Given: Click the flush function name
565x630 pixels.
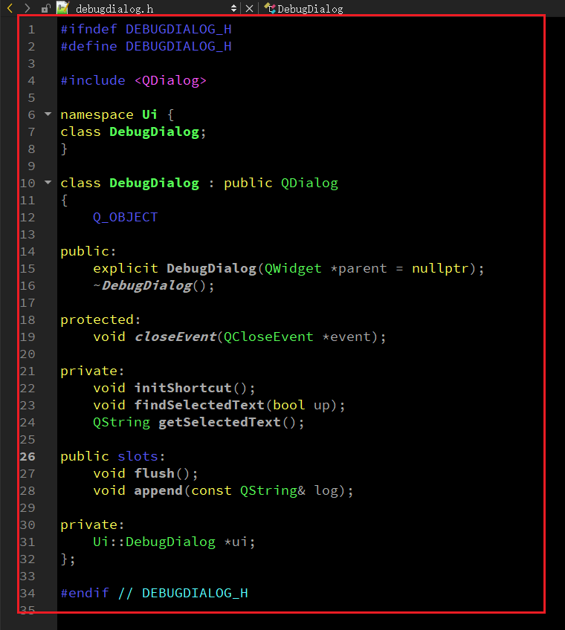Looking at the screenshot, I should click(x=155, y=473).
